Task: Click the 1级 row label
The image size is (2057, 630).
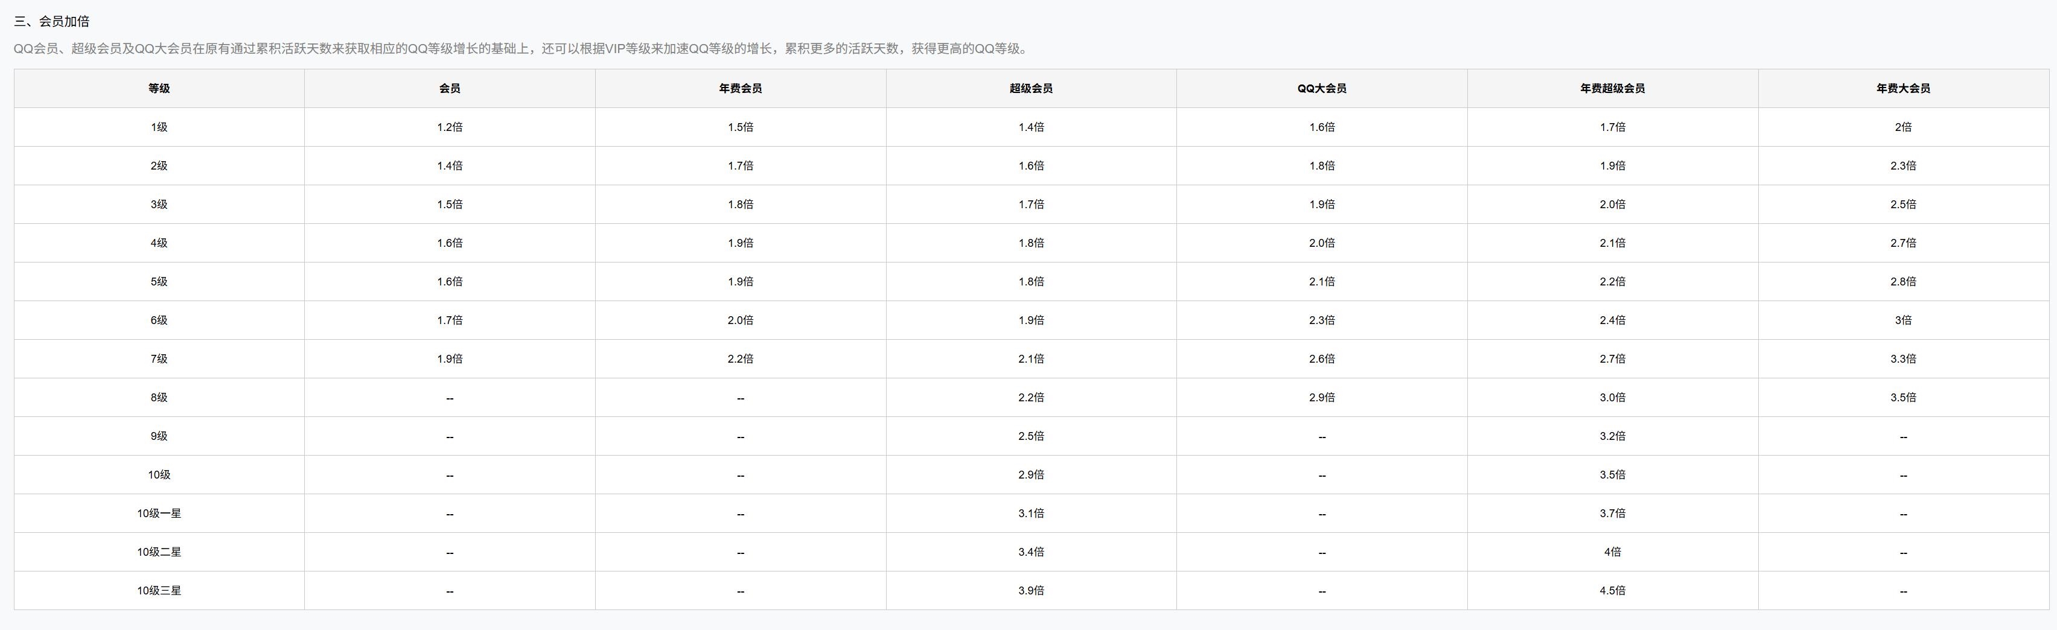Action: click(x=159, y=127)
